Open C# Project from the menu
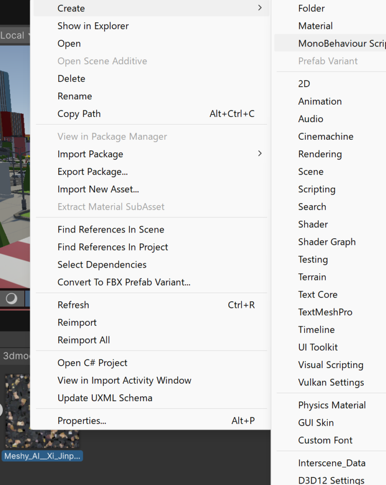This screenshot has width=386, height=485. [x=92, y=363]
